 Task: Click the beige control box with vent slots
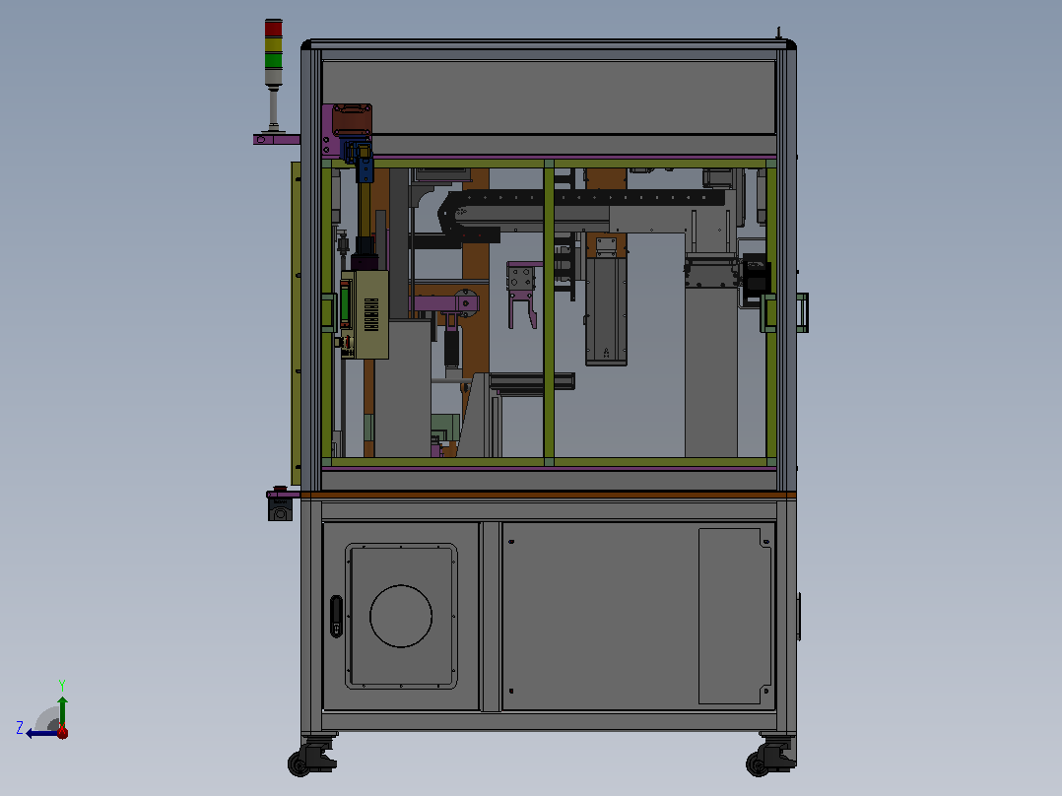point(365,315)
